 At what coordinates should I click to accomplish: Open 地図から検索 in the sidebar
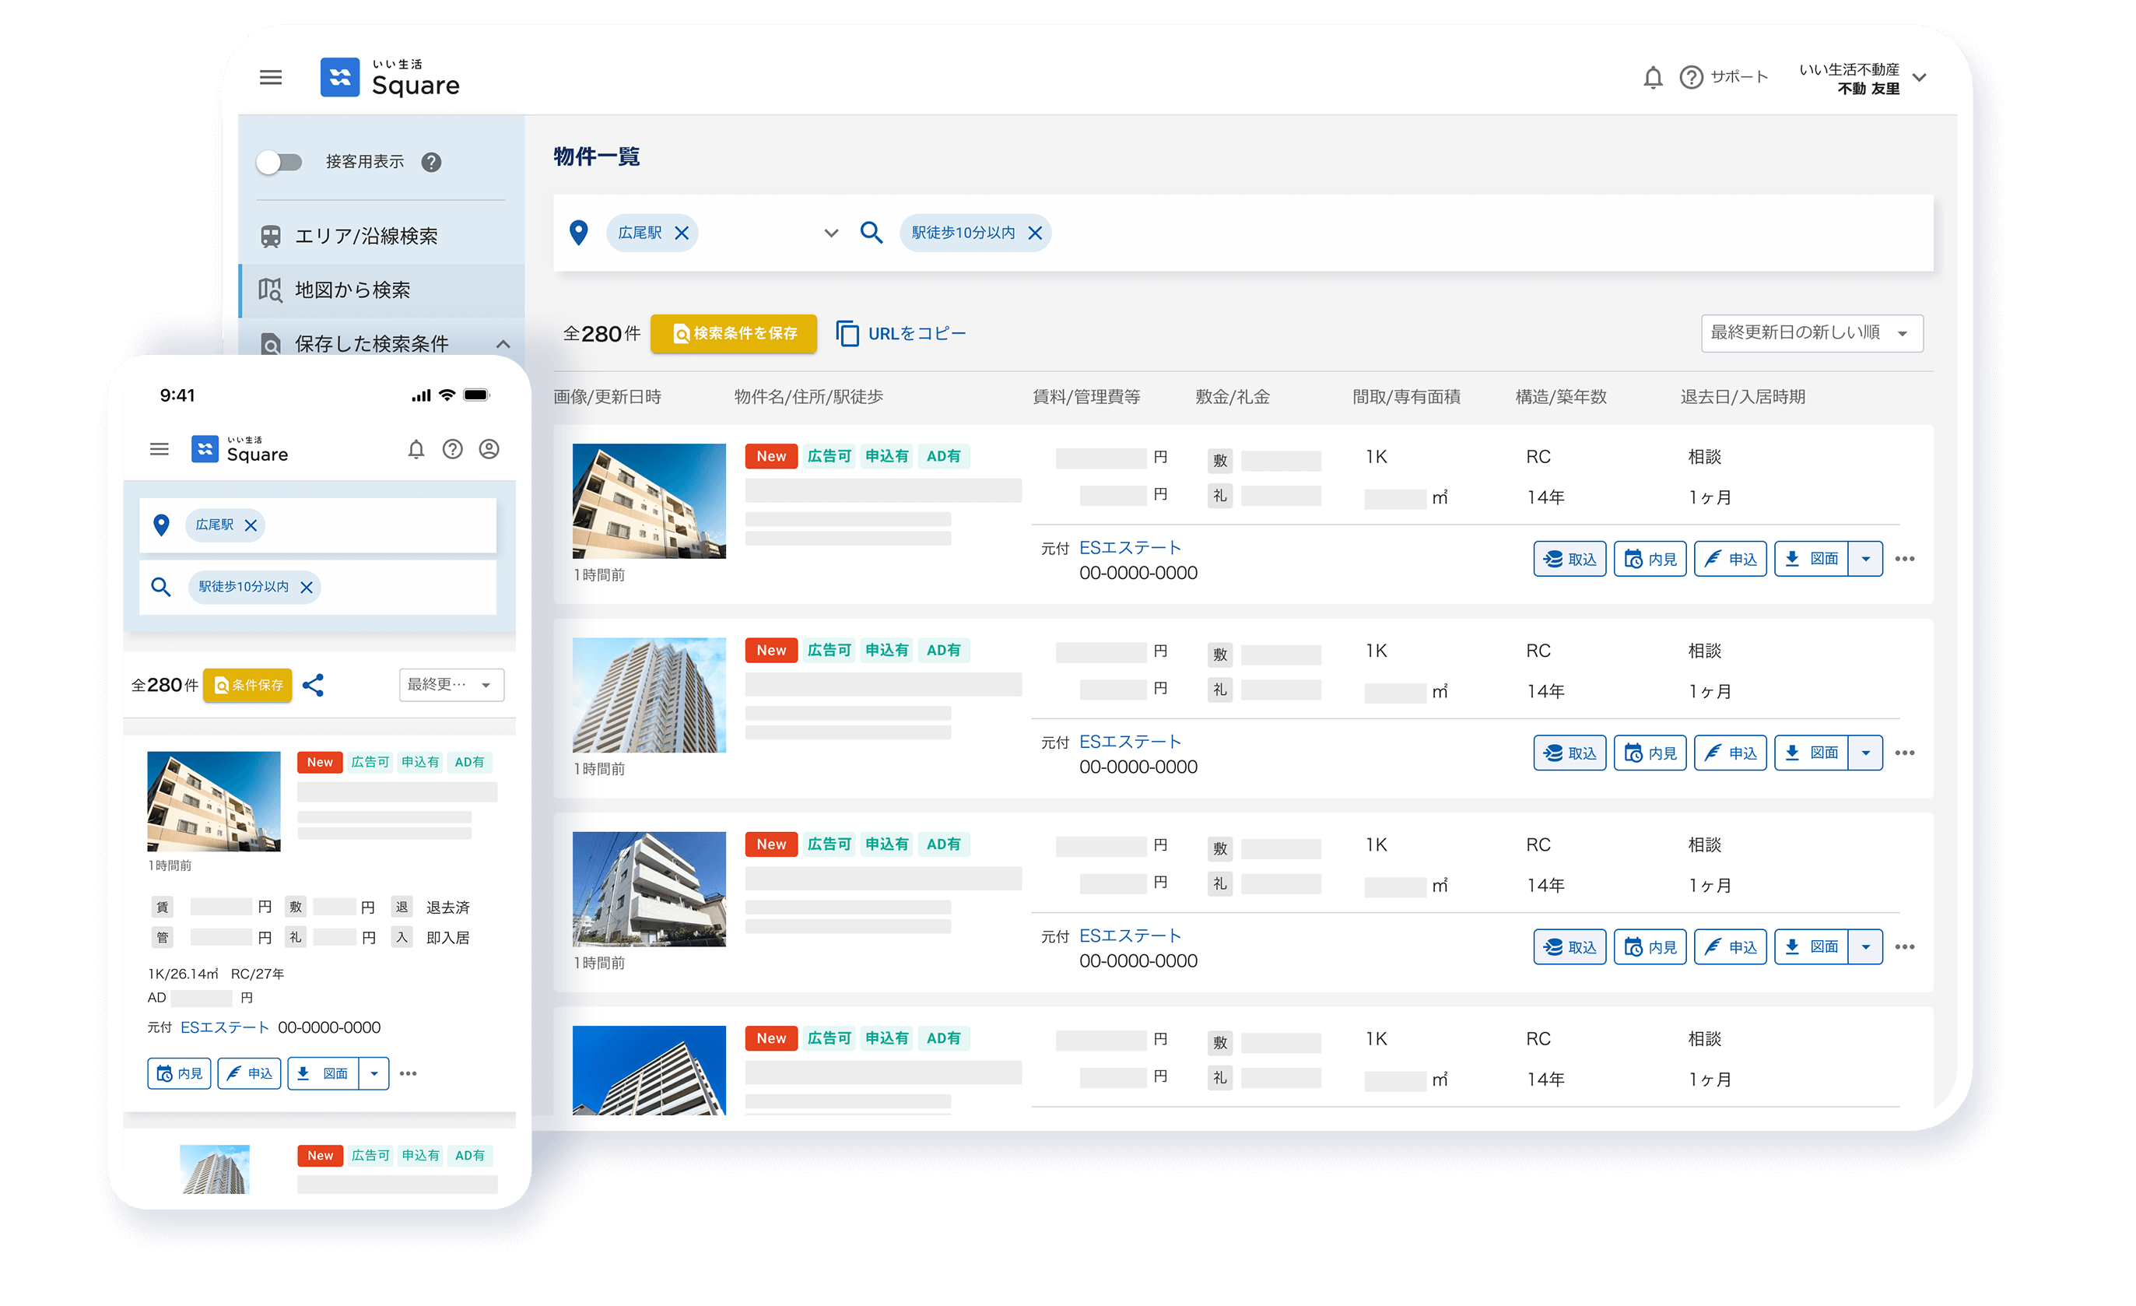point(381,290)
